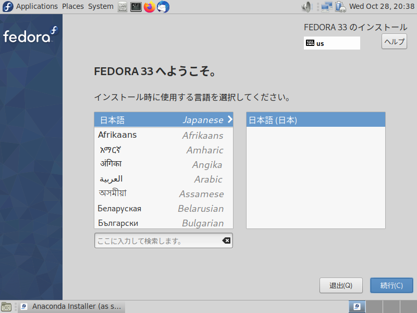Image resolution: width=417 pixels, height=313 pixels.
Task: Click the us keyboard layout indicator
Action: [332, 43]
